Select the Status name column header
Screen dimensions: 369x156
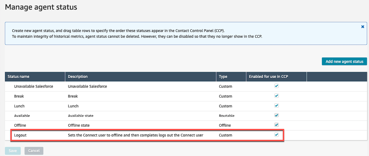(x=35, y=77)
